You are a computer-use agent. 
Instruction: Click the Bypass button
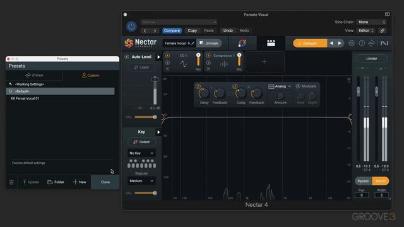point(363,181)
